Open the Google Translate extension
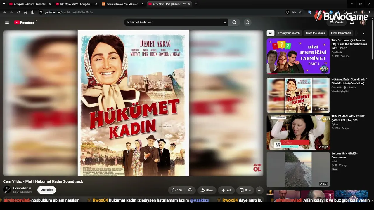 click(x=310, y=12)
